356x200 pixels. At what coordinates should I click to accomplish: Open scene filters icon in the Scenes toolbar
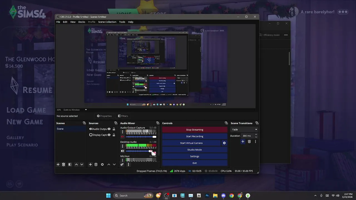70,164
